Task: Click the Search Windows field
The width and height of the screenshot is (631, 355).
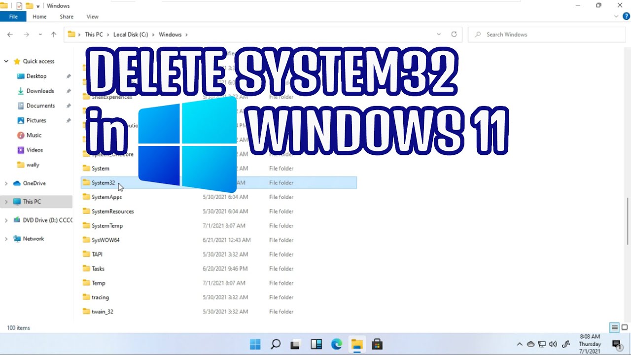Action: [x=547, y=35]
